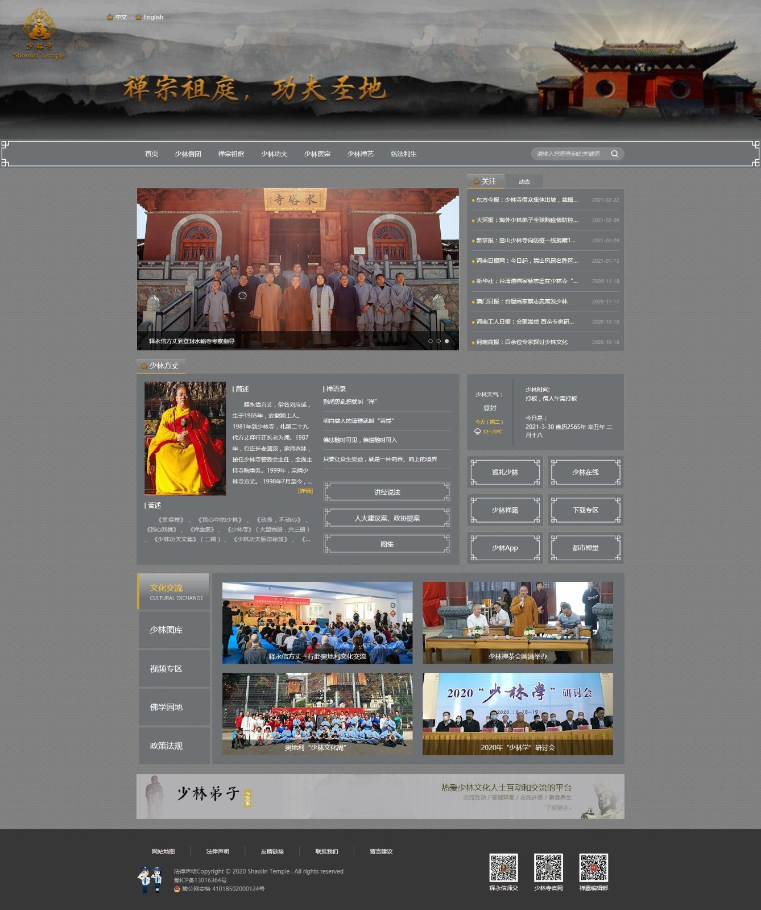This screenshot has width=761, height=910.
Task: Open the 河南日报网 news item
Action: pos(527,261)
